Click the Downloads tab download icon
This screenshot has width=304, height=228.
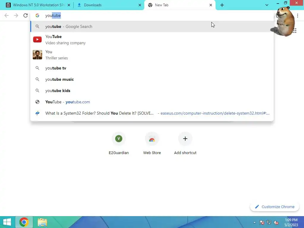(79, 5)
